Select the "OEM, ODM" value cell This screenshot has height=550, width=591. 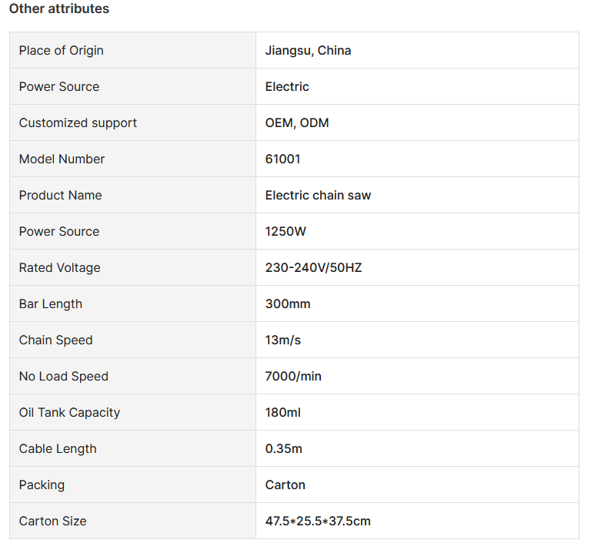click(297, 122)
